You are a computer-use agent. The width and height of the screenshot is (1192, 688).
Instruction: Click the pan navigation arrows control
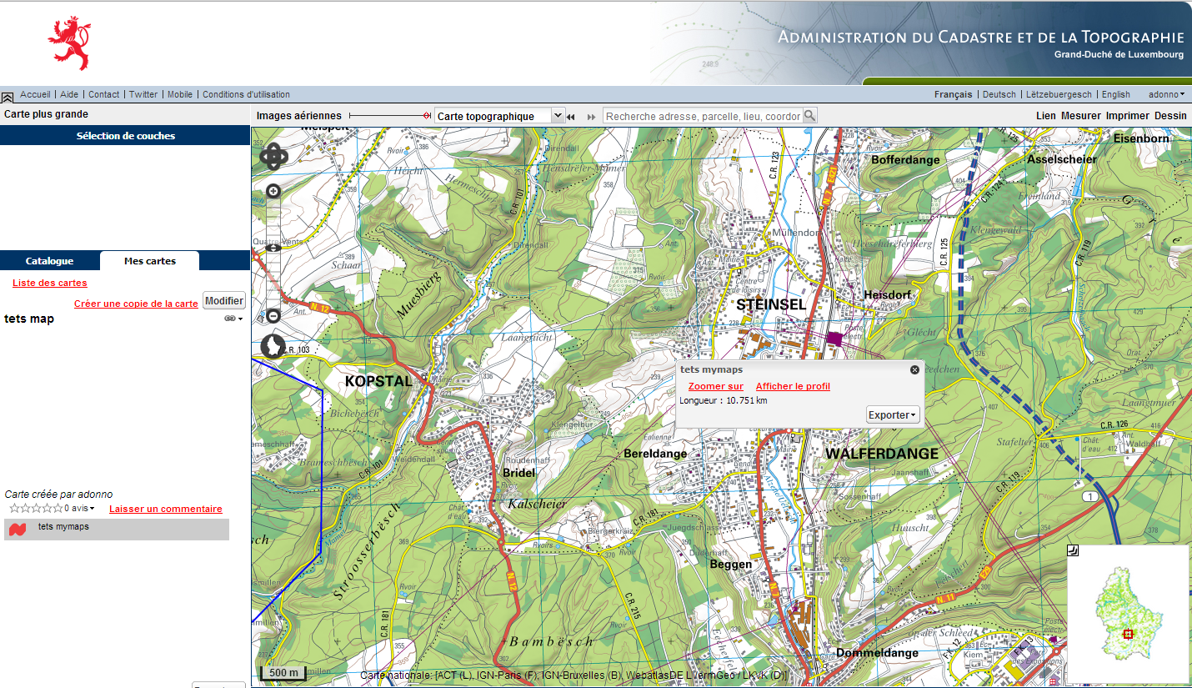[273, 156]
